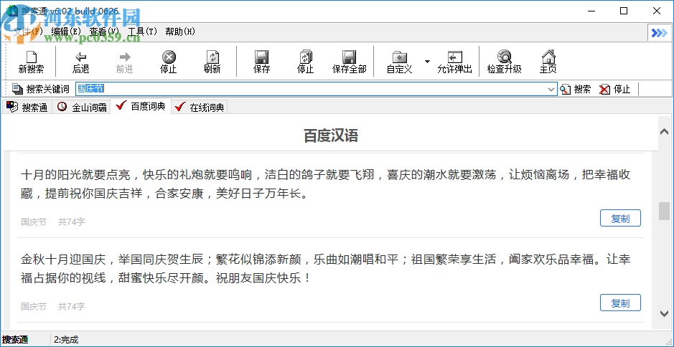Switch to 金山词霸 tab
The image size is (674, 347).
82,107
